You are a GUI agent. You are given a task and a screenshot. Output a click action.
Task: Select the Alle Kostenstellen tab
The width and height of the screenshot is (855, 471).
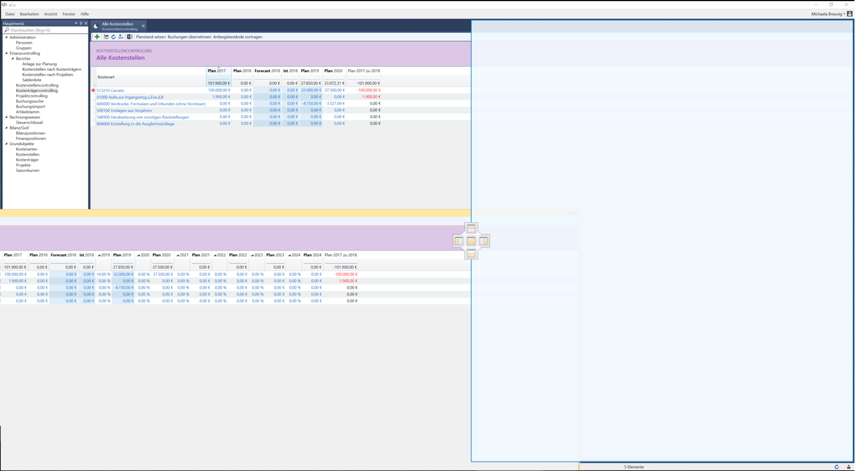tap(119, 26)
